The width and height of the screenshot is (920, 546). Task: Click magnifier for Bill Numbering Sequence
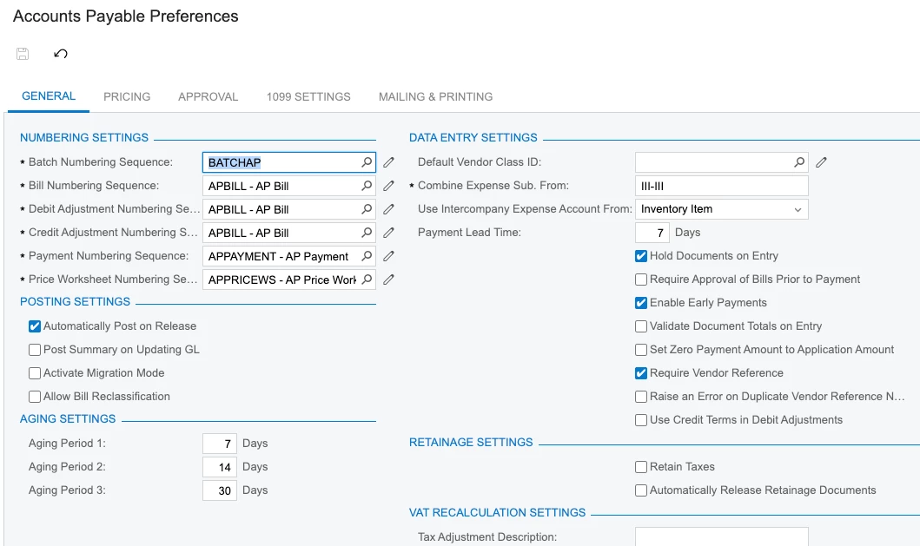[x=367, y=186]
